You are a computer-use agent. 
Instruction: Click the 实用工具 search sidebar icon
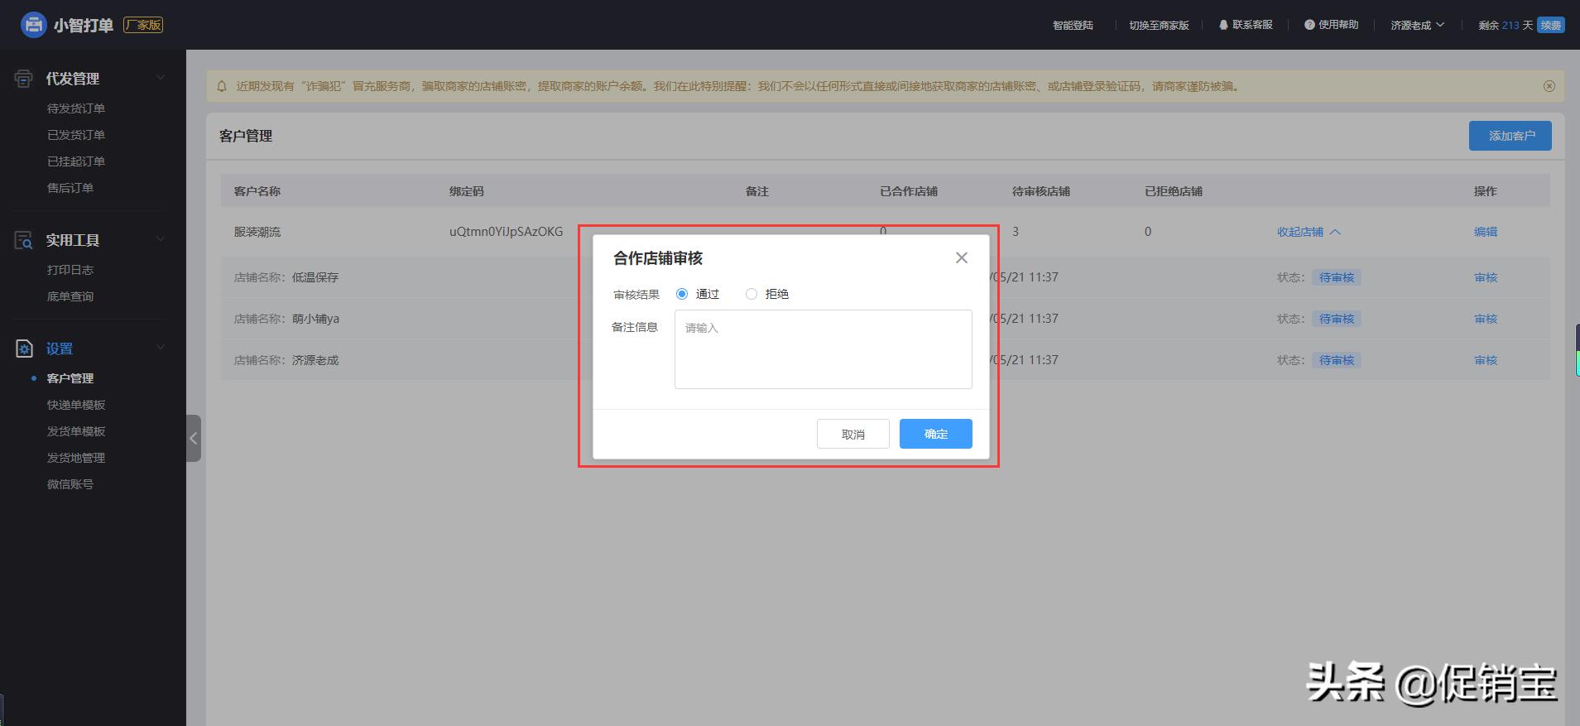24,240
